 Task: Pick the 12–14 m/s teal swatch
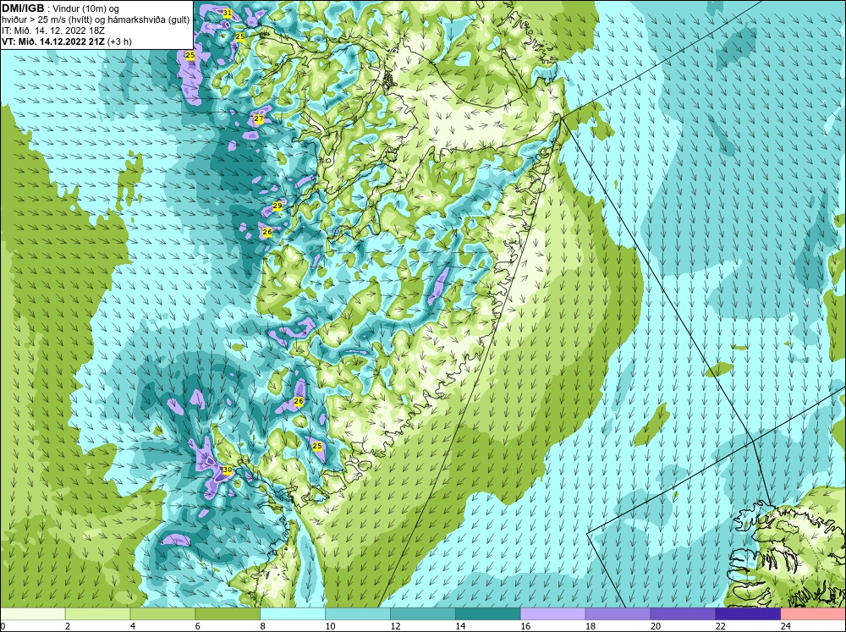point(422,614)
